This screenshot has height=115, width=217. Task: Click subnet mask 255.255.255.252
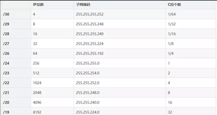click(x=90, y=14)
